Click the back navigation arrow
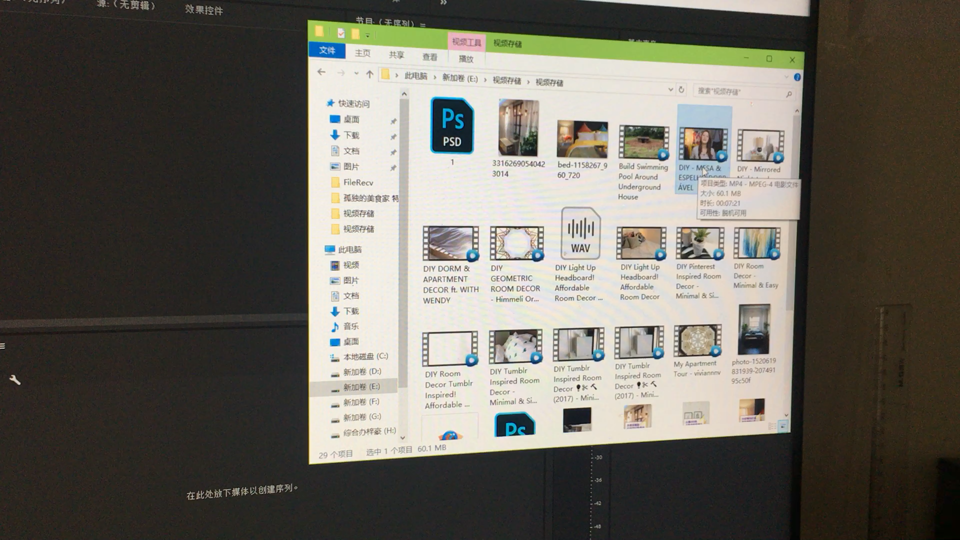This screenshot has width=960, height=540. click(x=321, y=72)
